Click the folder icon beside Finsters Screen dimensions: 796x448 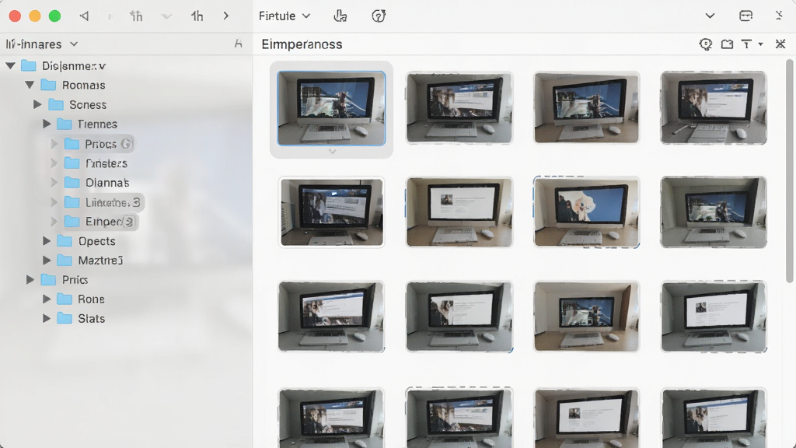click(72, 163)
